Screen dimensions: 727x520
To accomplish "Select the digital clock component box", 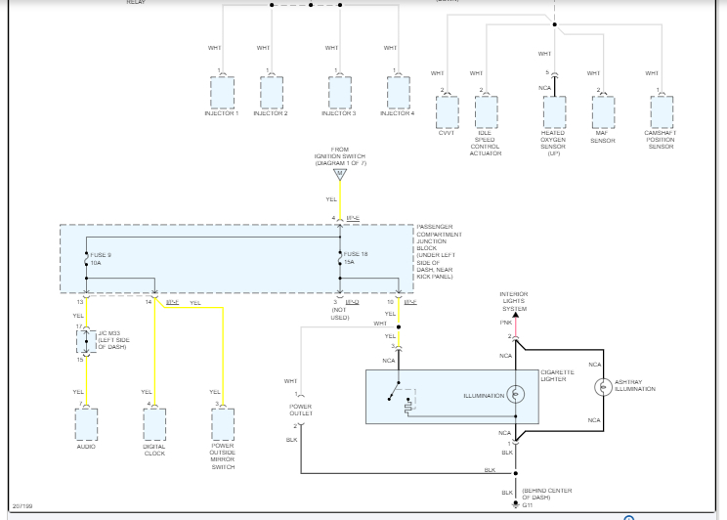I will tap(154, 424).
